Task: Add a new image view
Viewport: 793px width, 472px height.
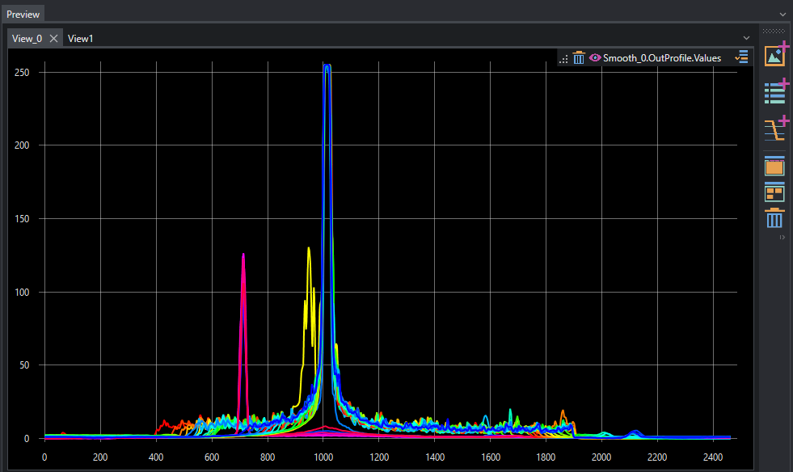Action: coord(776,55)
